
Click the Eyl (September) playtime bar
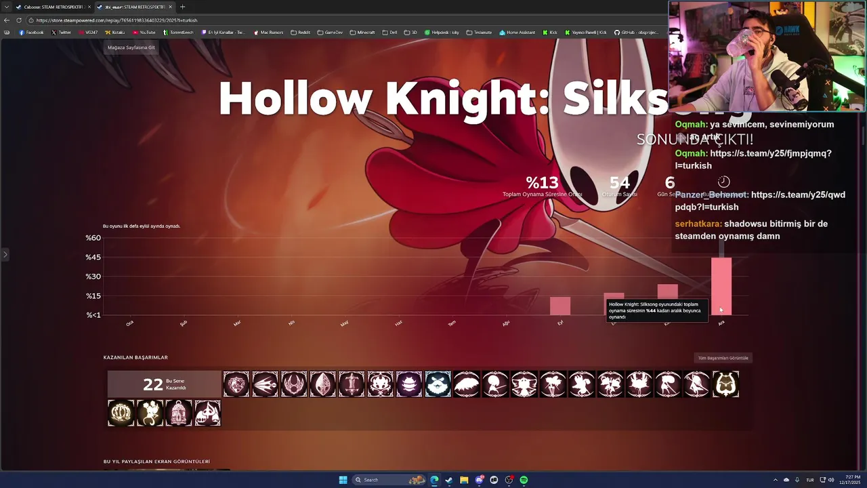(560, 306)
